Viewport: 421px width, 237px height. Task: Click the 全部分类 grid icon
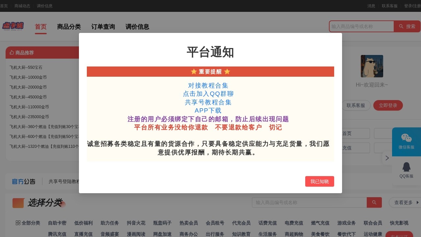click(18, 223)
